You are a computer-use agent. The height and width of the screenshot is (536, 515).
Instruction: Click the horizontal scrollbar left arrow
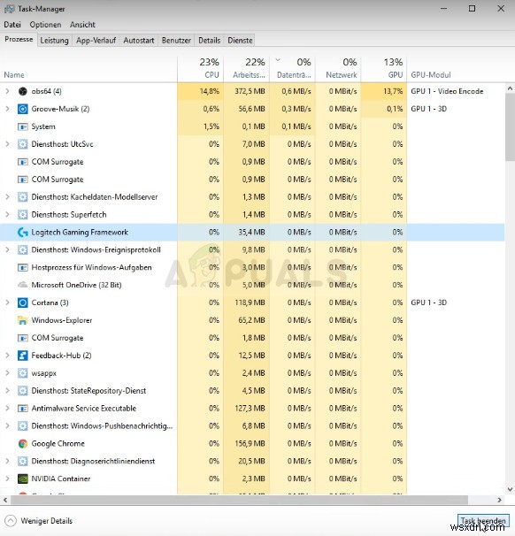[5, 500]
